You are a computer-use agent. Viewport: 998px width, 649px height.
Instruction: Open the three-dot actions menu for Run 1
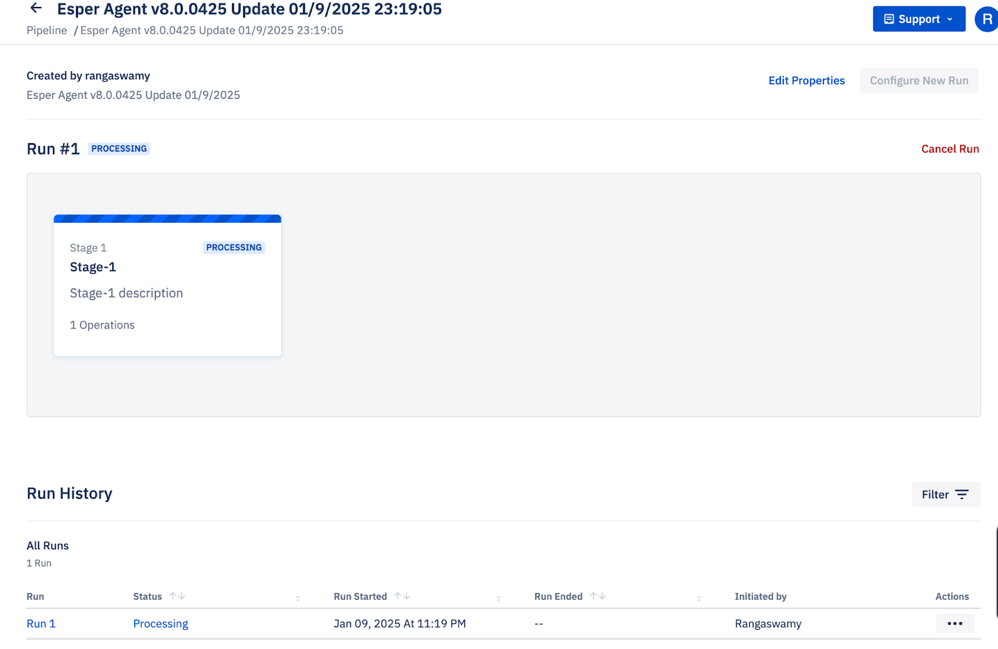954,623
